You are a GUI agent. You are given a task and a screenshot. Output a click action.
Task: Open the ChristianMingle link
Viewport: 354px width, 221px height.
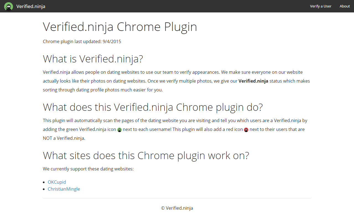coord(64,189)
